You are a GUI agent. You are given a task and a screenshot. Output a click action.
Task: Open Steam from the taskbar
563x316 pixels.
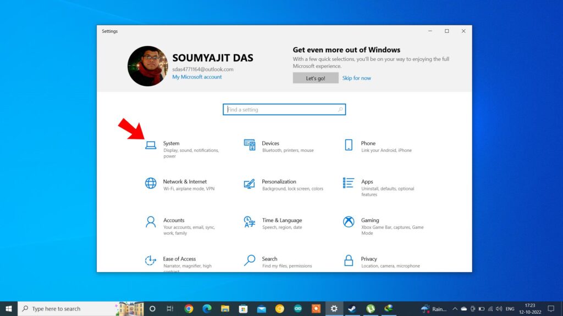point(352,308)
